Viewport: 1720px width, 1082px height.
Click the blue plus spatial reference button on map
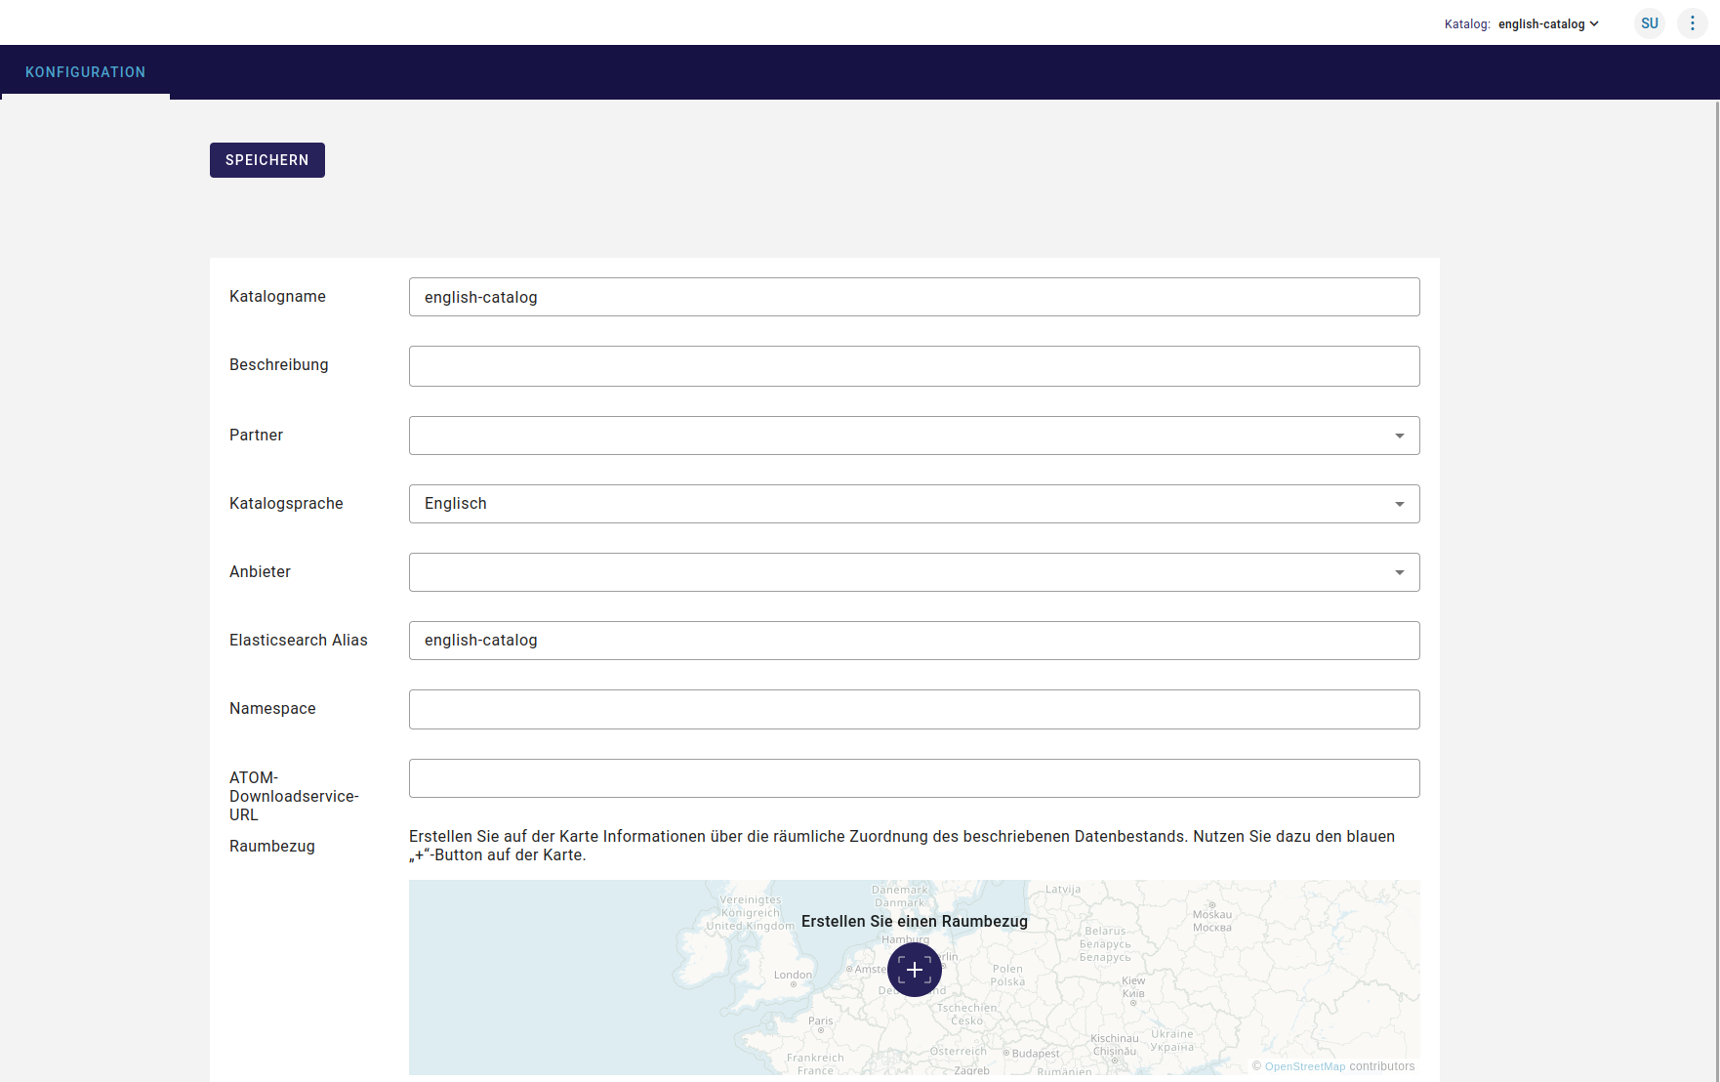(914, 970)
